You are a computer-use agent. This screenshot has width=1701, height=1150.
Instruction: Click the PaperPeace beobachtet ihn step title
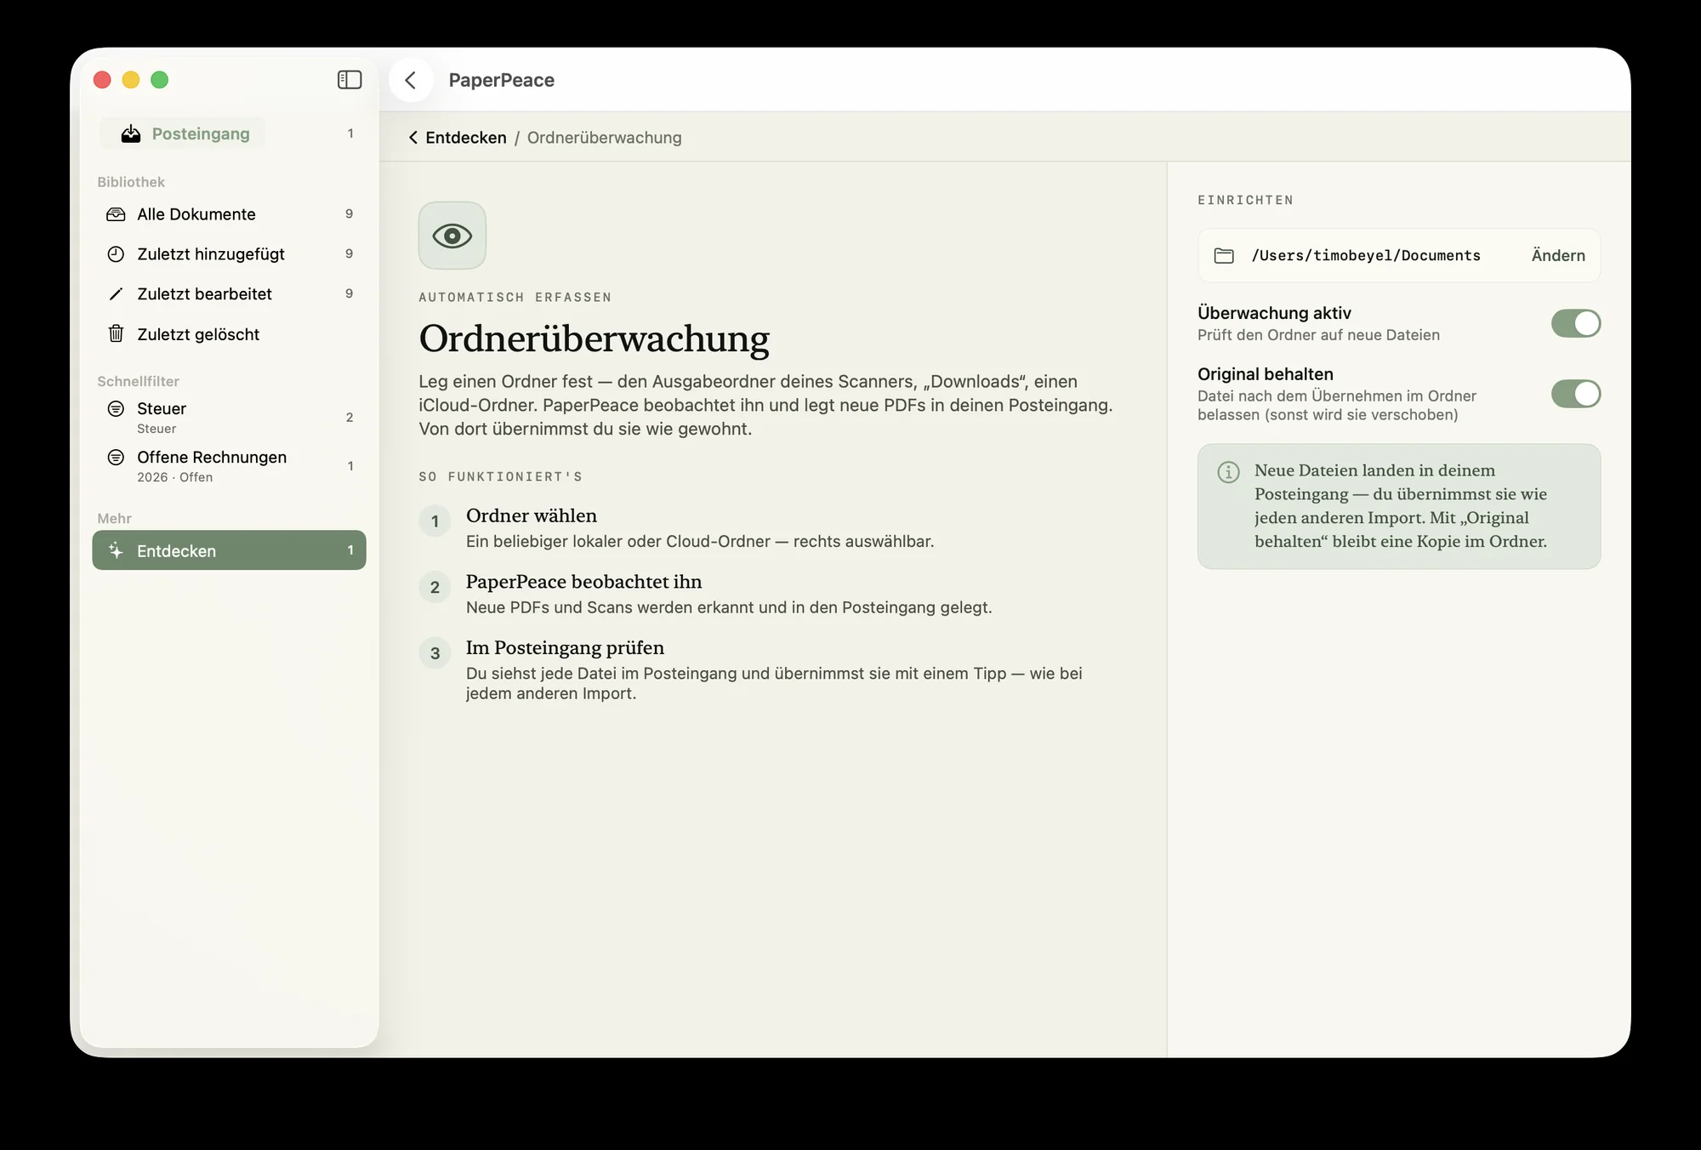pos(583,582)
